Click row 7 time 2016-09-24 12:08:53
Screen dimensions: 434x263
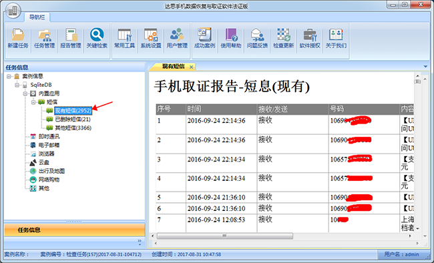click(216, 220)
